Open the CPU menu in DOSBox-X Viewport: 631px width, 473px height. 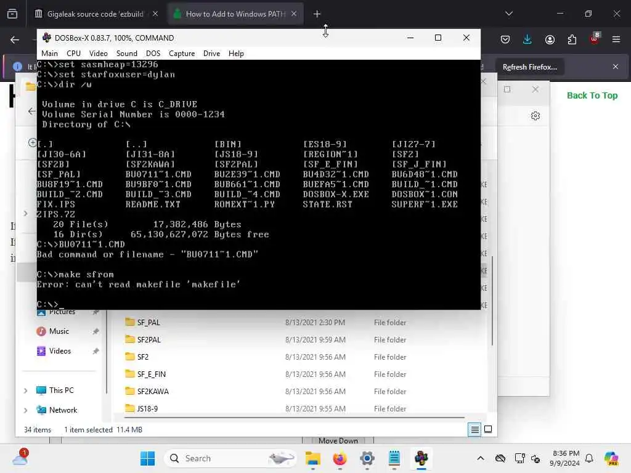click(x=73, y=54)
